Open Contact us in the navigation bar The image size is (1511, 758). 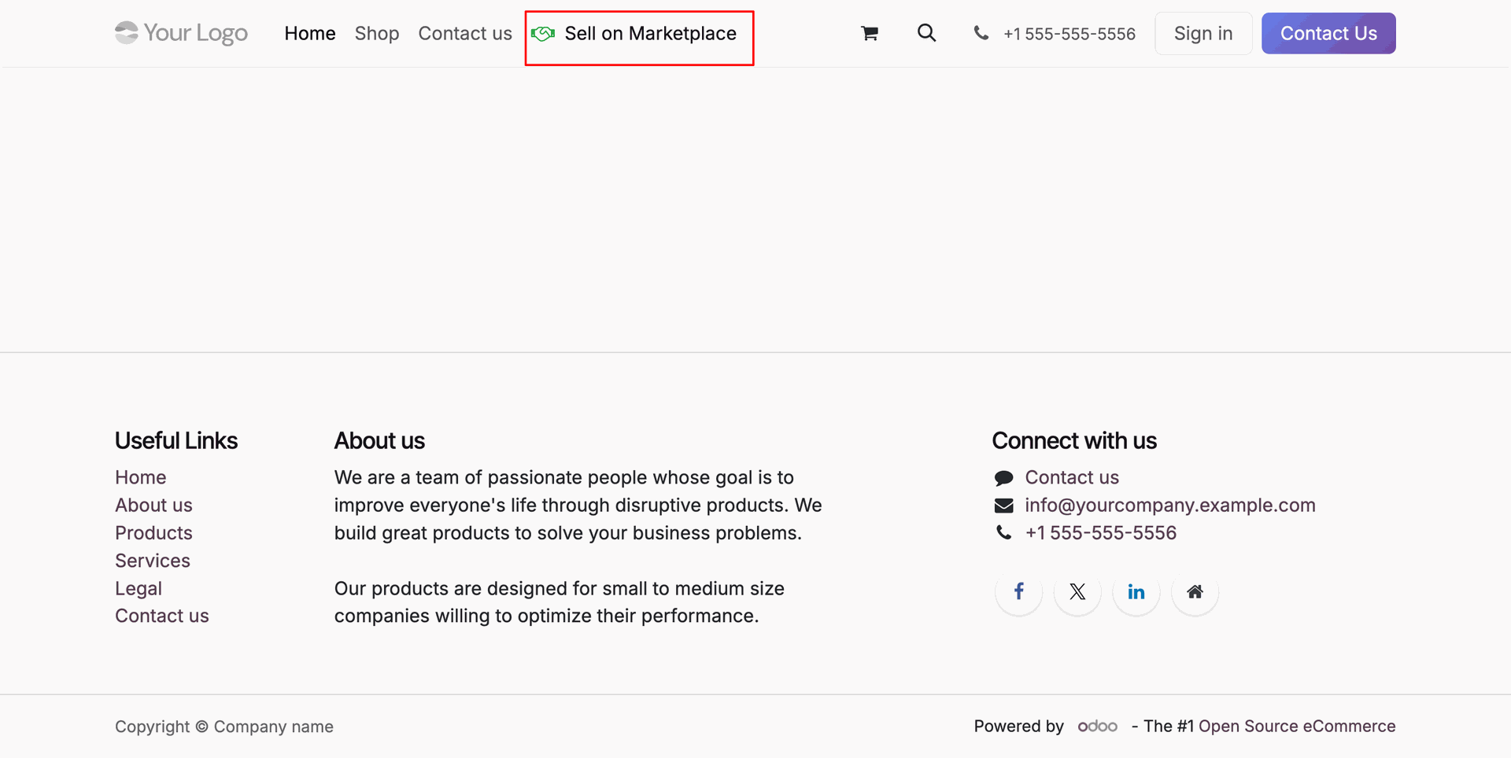pyautogui.click(x=465, y=34)
